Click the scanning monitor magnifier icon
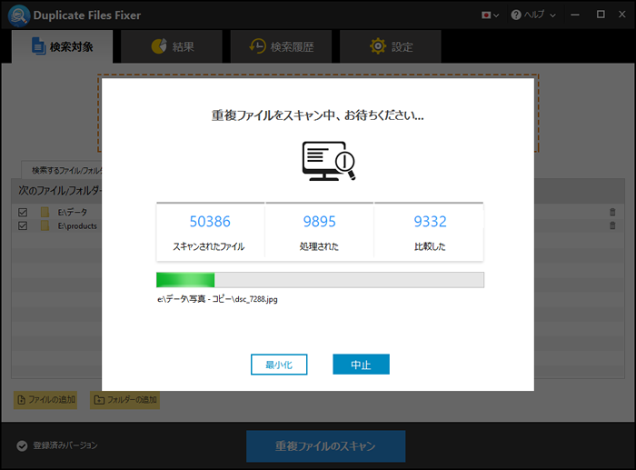This screenshot has height=470, width=636. point(329,161)
